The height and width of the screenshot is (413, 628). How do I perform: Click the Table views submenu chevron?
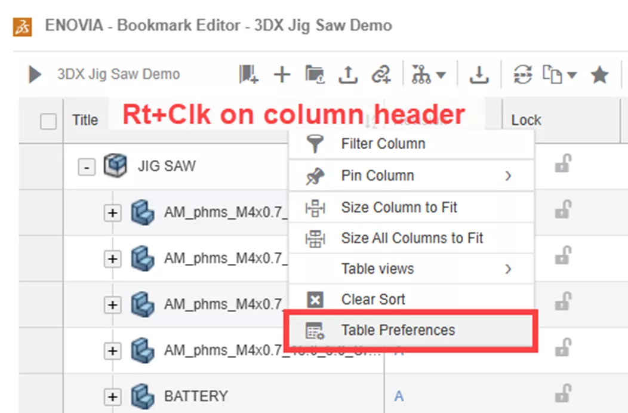pos(508,269)
